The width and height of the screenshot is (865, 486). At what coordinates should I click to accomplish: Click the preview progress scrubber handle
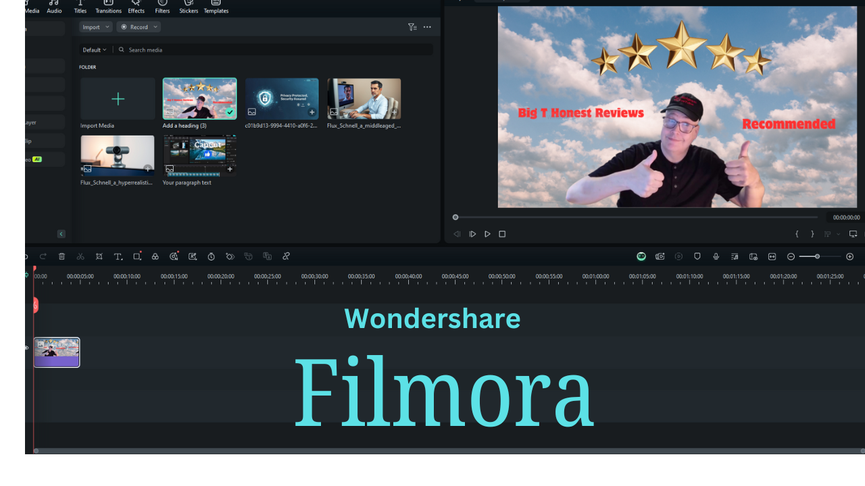(x=455, y=217)
